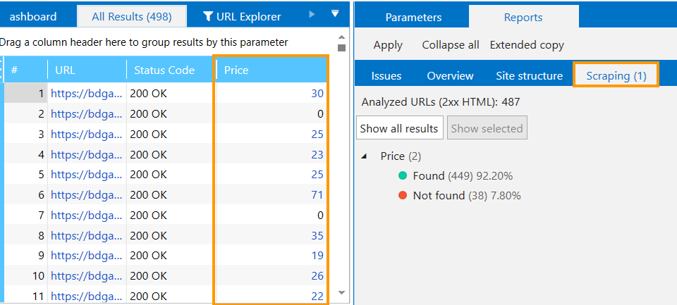677x305 pixels.
Task: Open the URL link in row 8
Action: pos(86,235)
